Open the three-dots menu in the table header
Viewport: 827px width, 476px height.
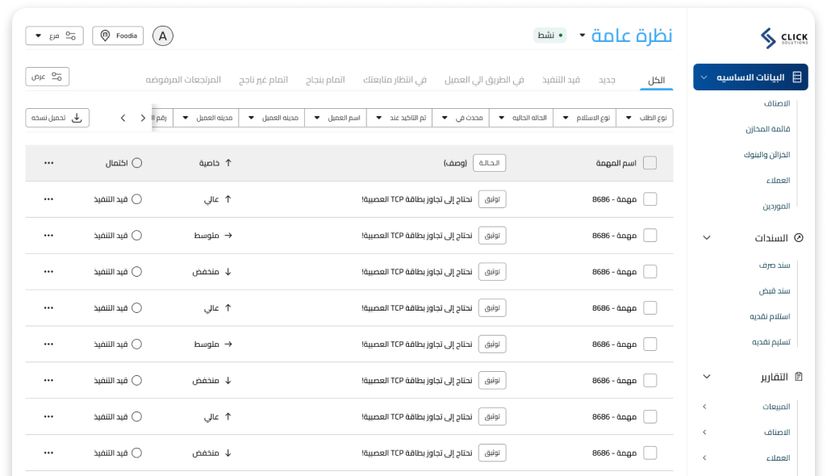click(49, 163)
